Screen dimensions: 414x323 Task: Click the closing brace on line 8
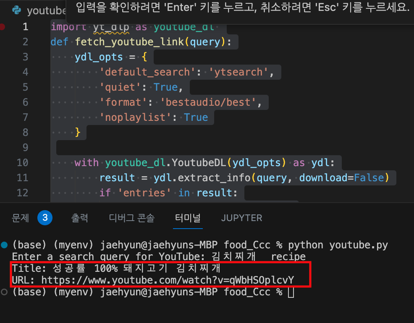(x=77, y=132)
